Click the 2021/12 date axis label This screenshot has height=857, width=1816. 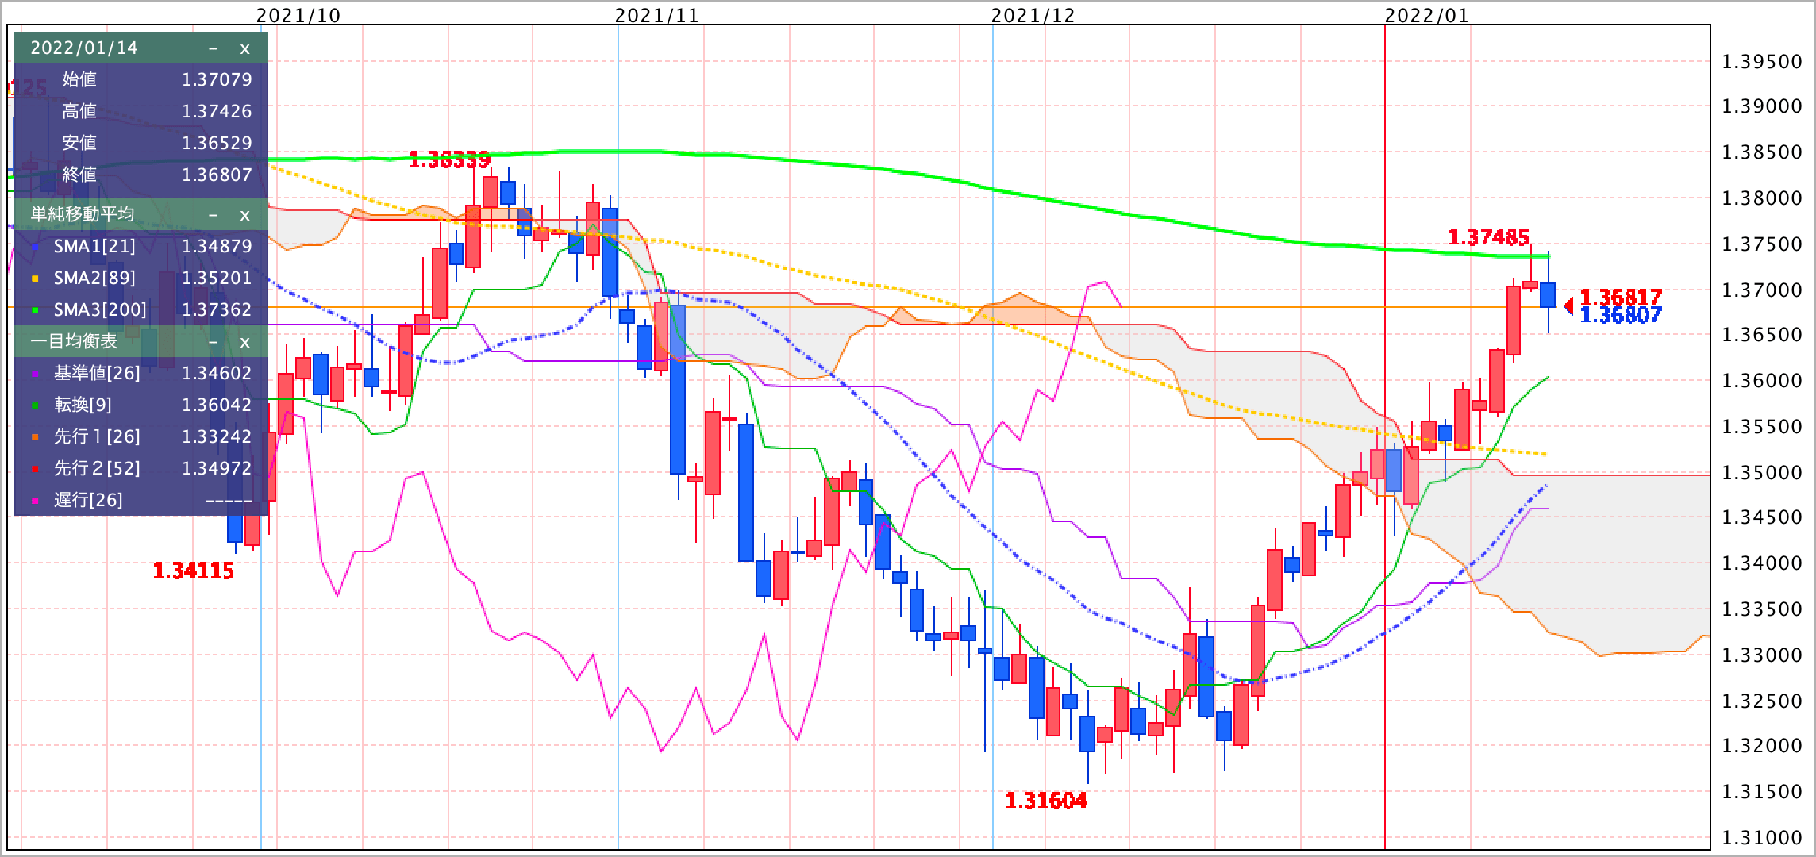1033,15
